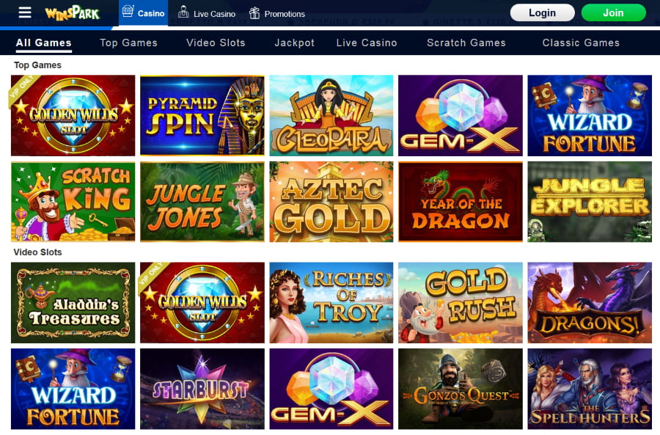
Task: Go to the Scratch Games tab
Action: pyautogui.click(x=466, y=43)
